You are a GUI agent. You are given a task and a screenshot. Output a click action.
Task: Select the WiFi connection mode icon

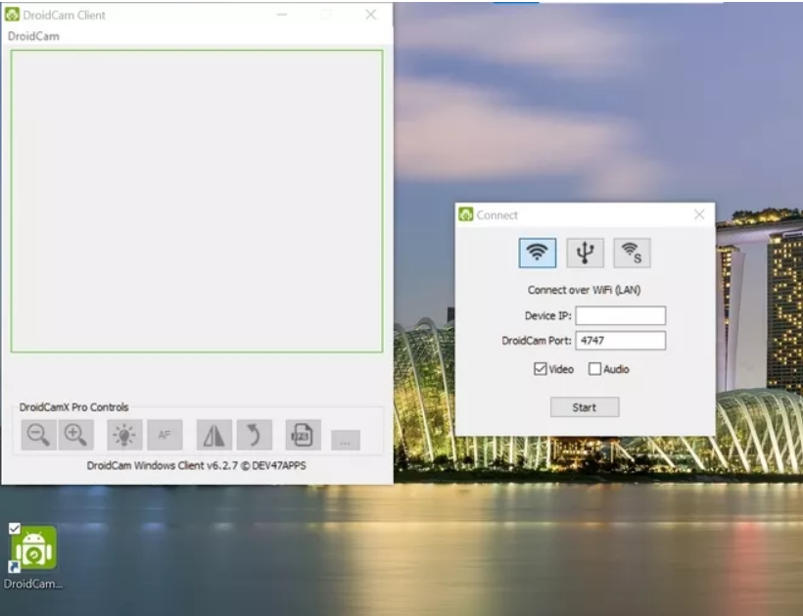(538, 253)
